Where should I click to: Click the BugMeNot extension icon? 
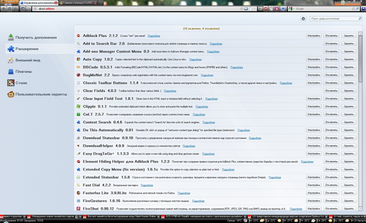[79, 75]
